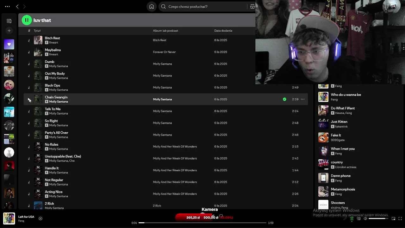Focus the 'Czego chcesz posłuchać?' search field
The height and width of the screenshot is (228, 405).
[x=203, y=6]
